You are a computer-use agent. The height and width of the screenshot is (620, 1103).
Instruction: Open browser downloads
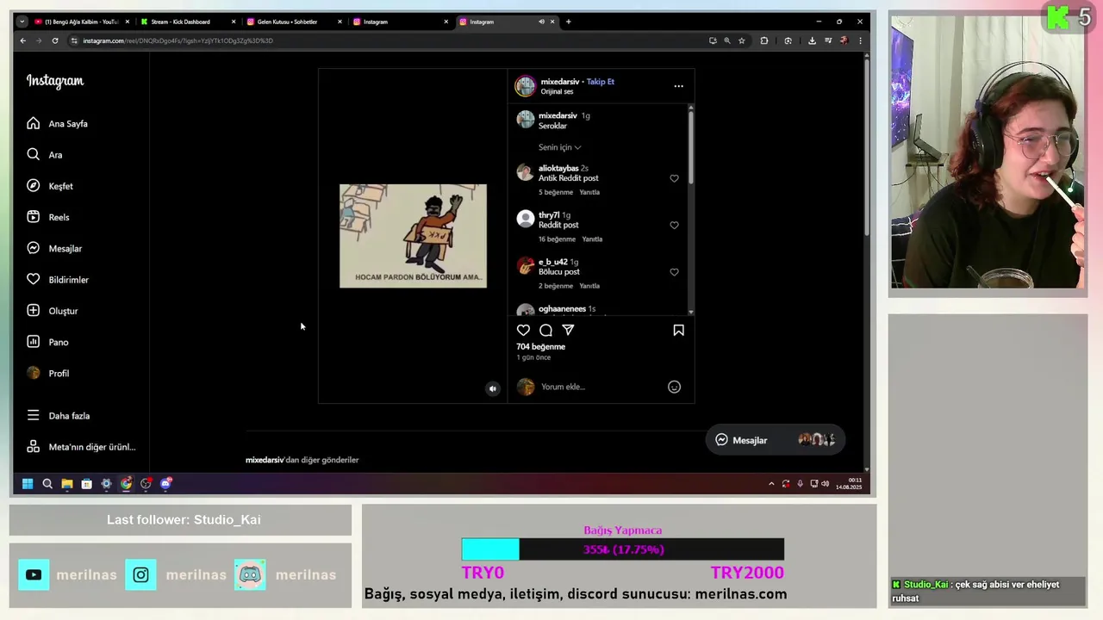[812, 40]
